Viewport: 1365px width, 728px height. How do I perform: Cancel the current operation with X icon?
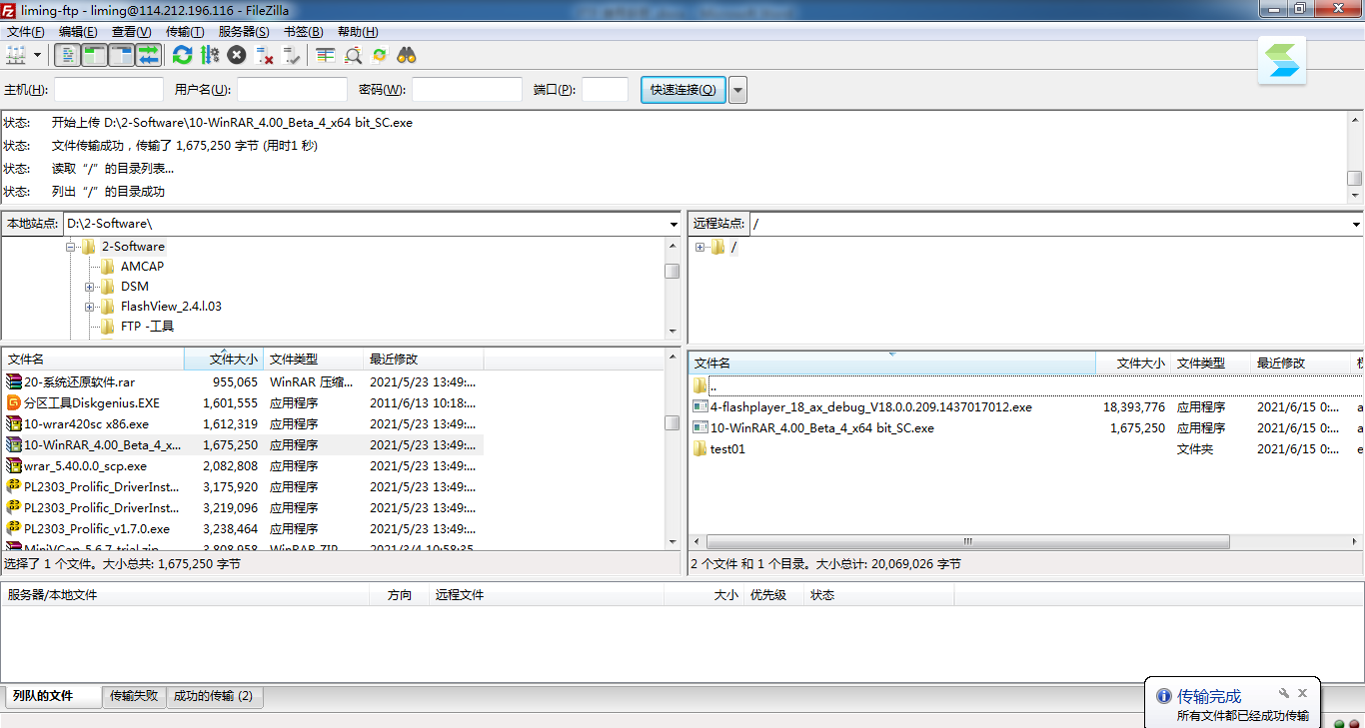click(x=237, y=55)
